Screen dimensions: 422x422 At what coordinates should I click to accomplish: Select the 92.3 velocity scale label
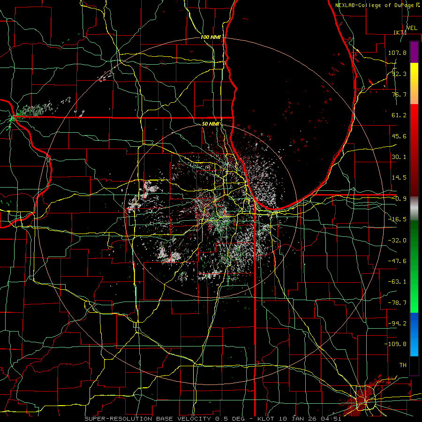(x=399, y=74)
